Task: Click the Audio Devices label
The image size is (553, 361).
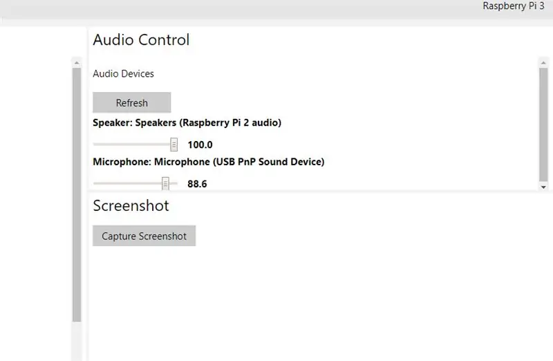Action: 123,74
